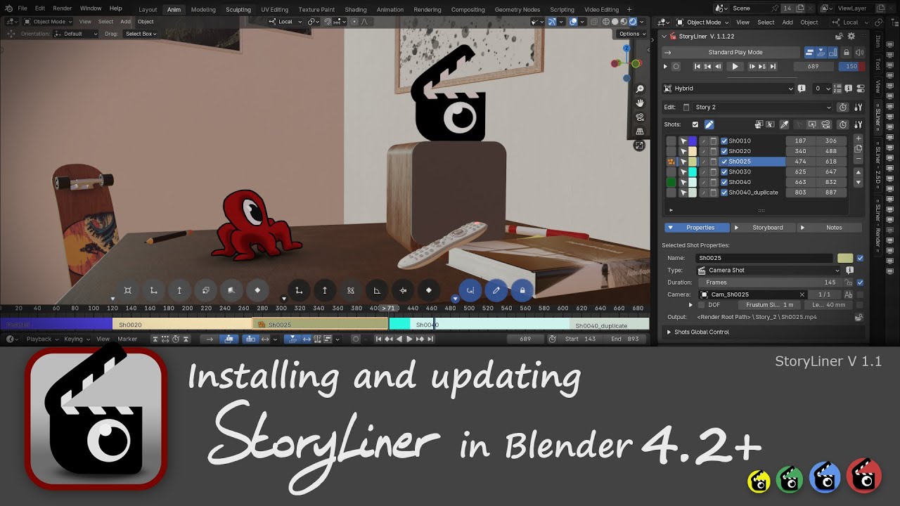900x506 pixels.
Task: Open StoryLiner settings gear icon
Action: [851, 37]
